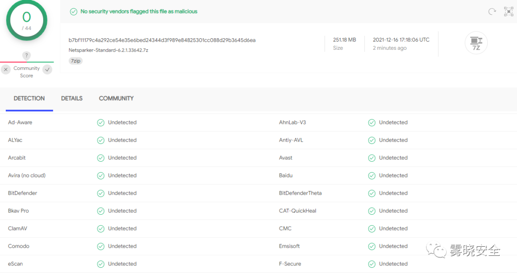Viewport: 517px width, 273px height.
Task: Click the Undetected check icon for Bkav Pro
Action: click(101, 211)
